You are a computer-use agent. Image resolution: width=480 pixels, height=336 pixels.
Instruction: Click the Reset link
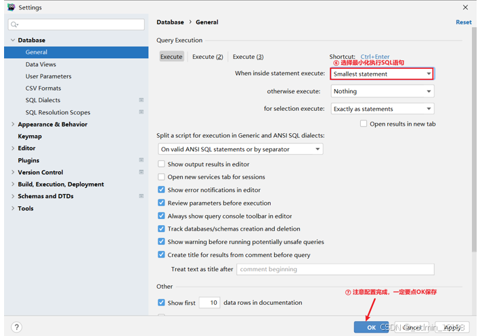pyautogui.click(x=464, y=22)
